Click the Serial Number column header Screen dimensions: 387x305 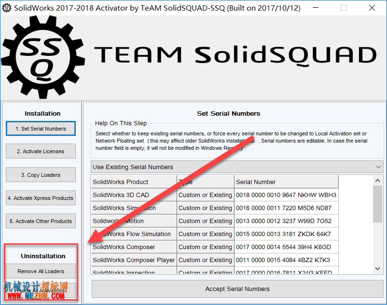[x=286, y=182]
